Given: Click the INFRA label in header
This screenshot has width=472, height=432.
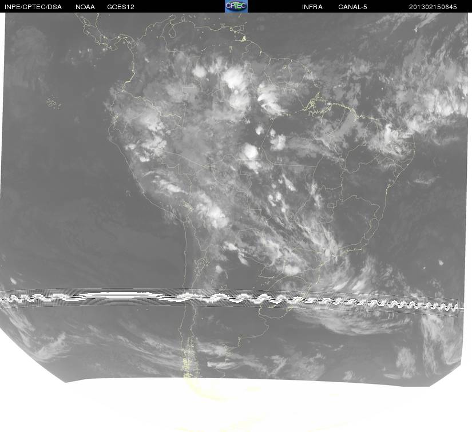Looking at the screenshot, I should 312,7.
